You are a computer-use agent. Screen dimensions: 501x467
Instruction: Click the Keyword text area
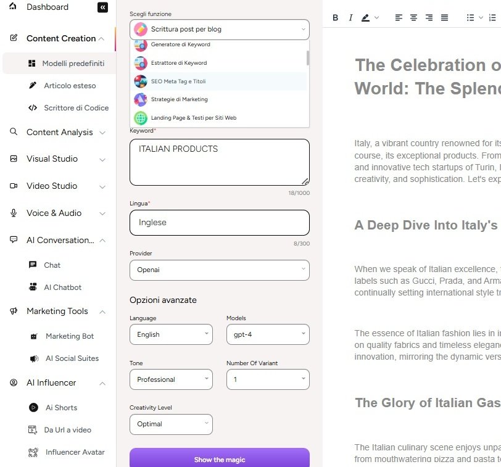[x=219, y=162]
